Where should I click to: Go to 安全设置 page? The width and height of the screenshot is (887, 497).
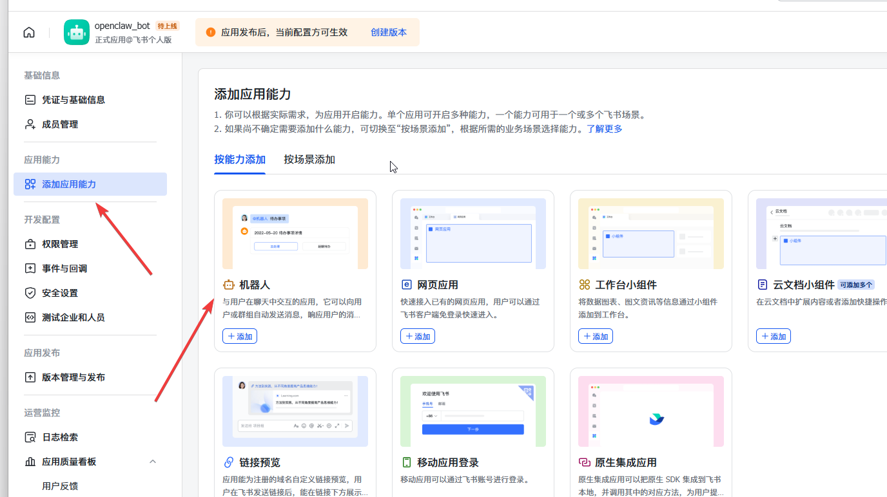point(59,293)
